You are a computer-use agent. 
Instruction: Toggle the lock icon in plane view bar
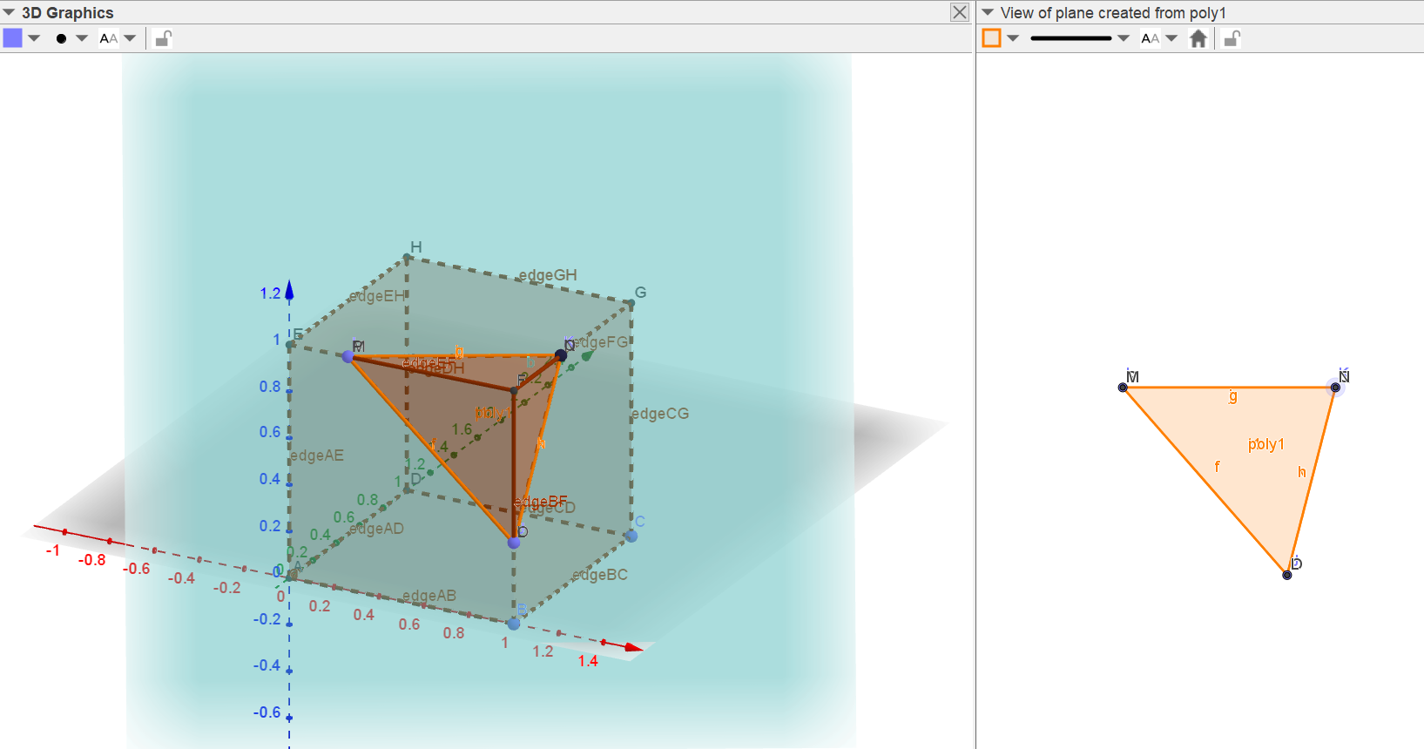point(1232,37)
